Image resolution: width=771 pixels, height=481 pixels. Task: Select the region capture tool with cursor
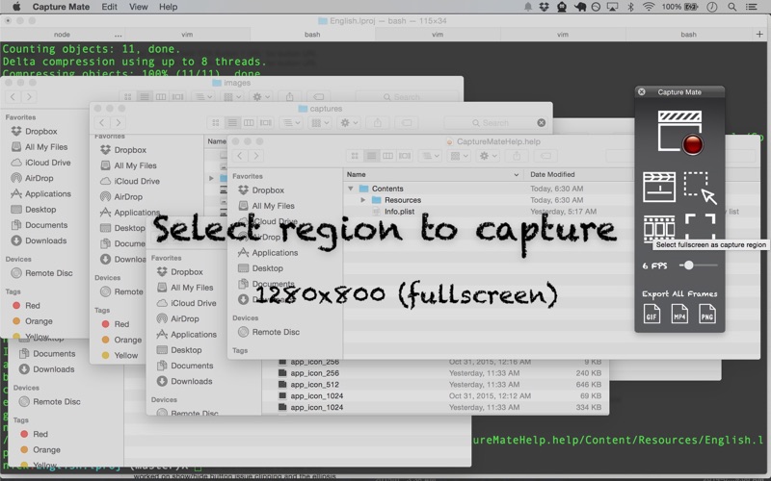coord(701,188)
